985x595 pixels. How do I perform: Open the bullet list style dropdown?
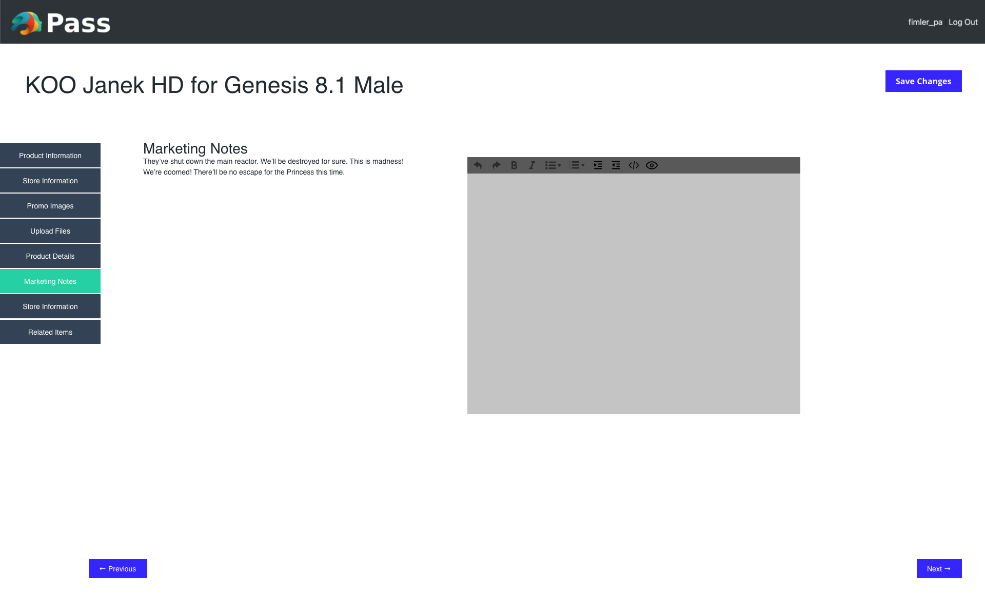tap(559, 165)
